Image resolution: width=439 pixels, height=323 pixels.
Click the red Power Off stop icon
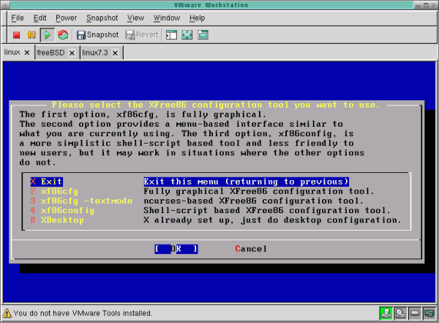click(x=17, y=35)
